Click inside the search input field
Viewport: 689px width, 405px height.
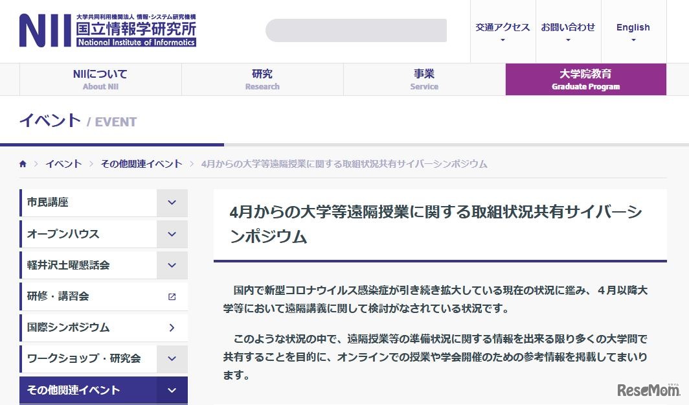pyautogui.click(x=356, y=30)
